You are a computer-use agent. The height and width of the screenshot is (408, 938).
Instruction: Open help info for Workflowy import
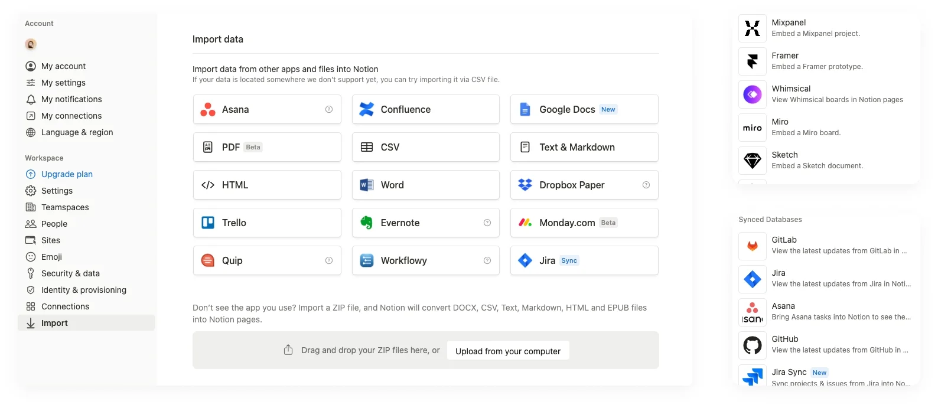487,260
